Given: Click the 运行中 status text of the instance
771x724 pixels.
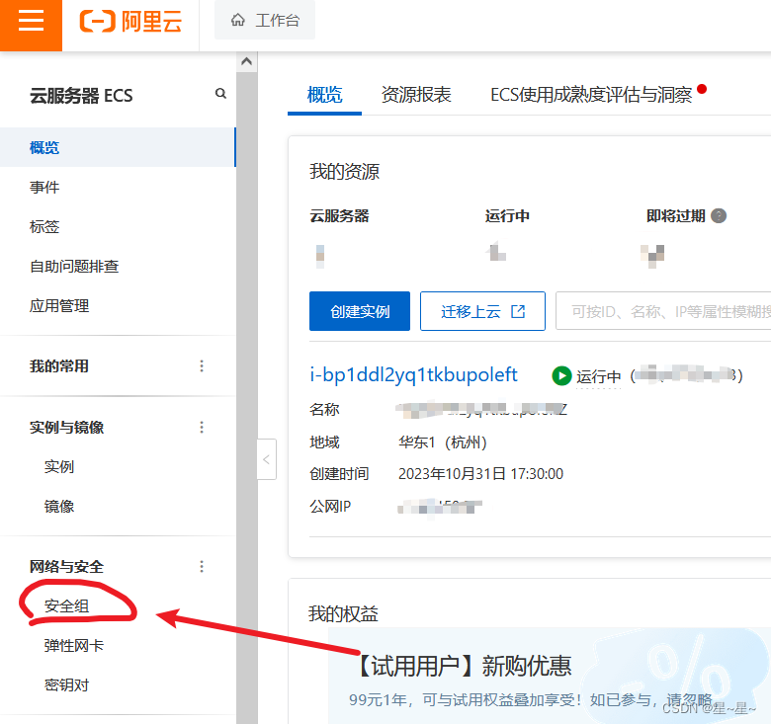Looking at the screenshot, I should point(598,376).
